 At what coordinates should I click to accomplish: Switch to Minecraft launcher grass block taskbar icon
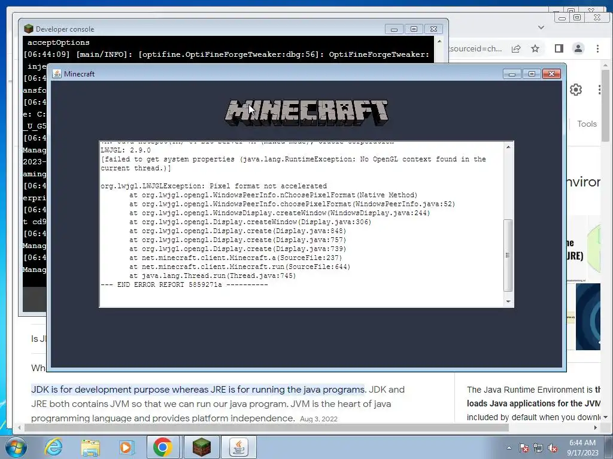coord(202,447)
